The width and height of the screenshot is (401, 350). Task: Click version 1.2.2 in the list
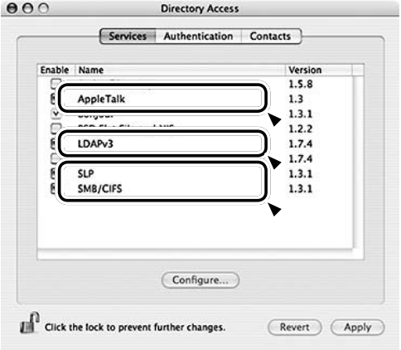point(301,129)
